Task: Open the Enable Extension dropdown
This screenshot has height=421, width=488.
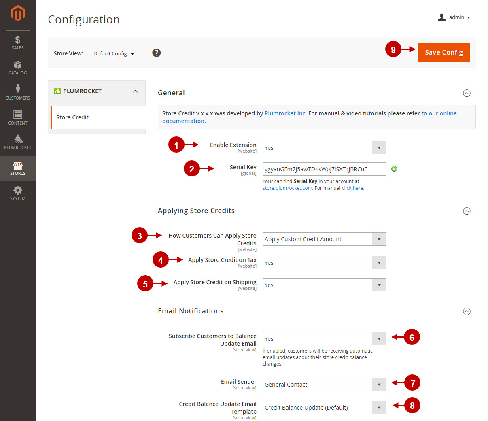Action: point(324,148)
